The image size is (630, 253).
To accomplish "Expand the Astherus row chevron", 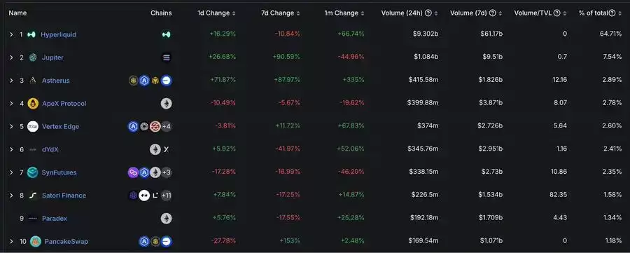I will (x=12, y=81).
